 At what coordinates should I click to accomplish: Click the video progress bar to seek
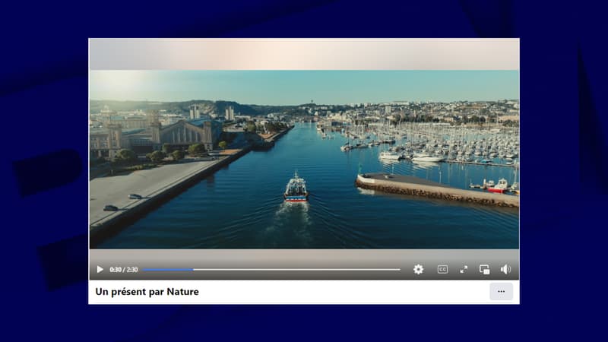pyautogui.click(x=271, y=270)
